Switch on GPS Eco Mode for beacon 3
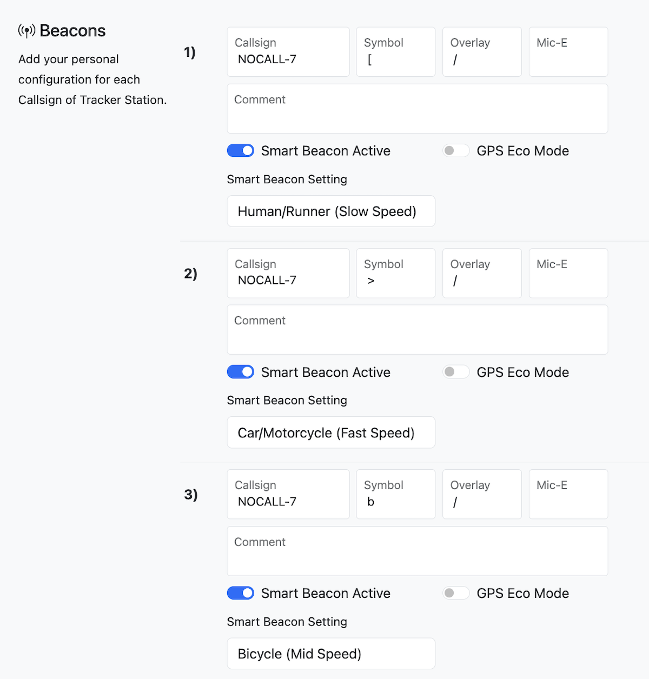Viewport: 649px width, 679px height. click(456, 593)
